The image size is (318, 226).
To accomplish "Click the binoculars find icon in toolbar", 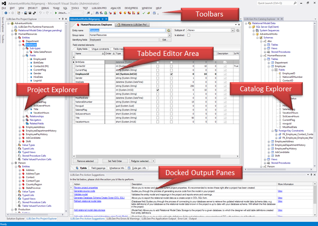I will (97, 13).
